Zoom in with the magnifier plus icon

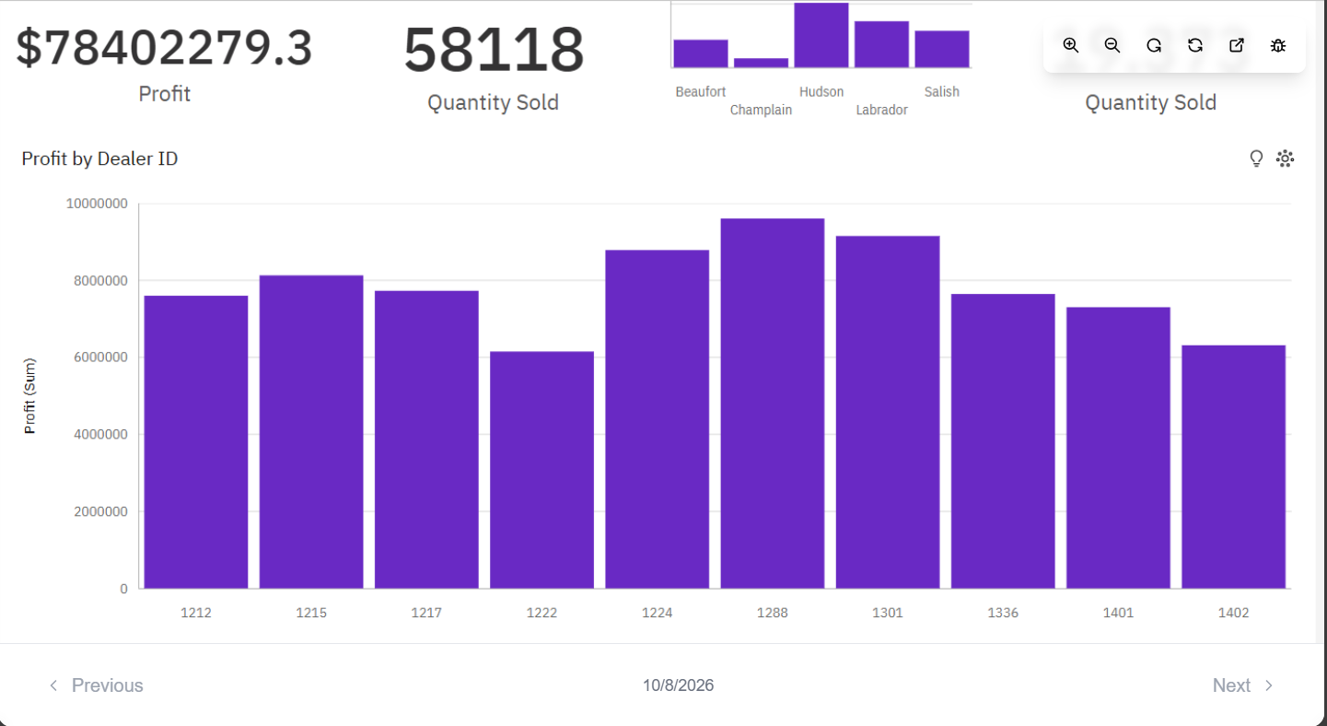pyautogui.click(x=1070, y=45)
